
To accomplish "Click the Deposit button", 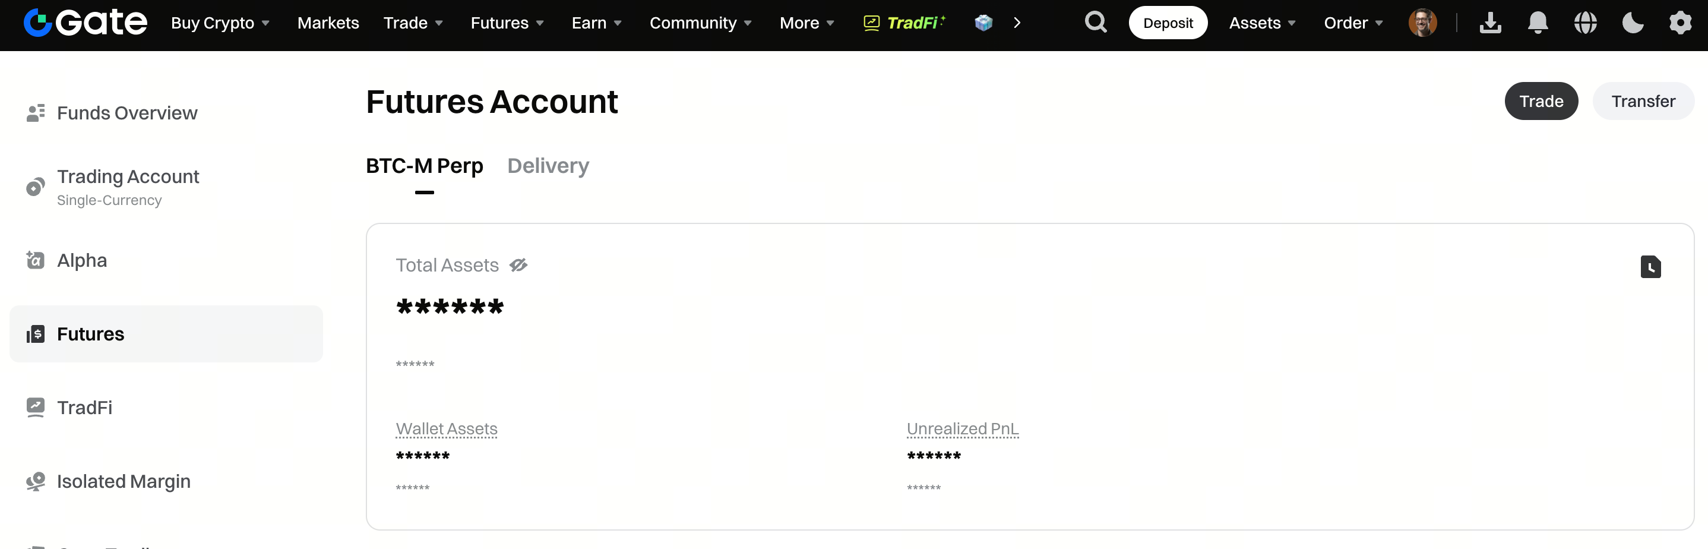I will pyautogui.click(x=1168, y=23).
